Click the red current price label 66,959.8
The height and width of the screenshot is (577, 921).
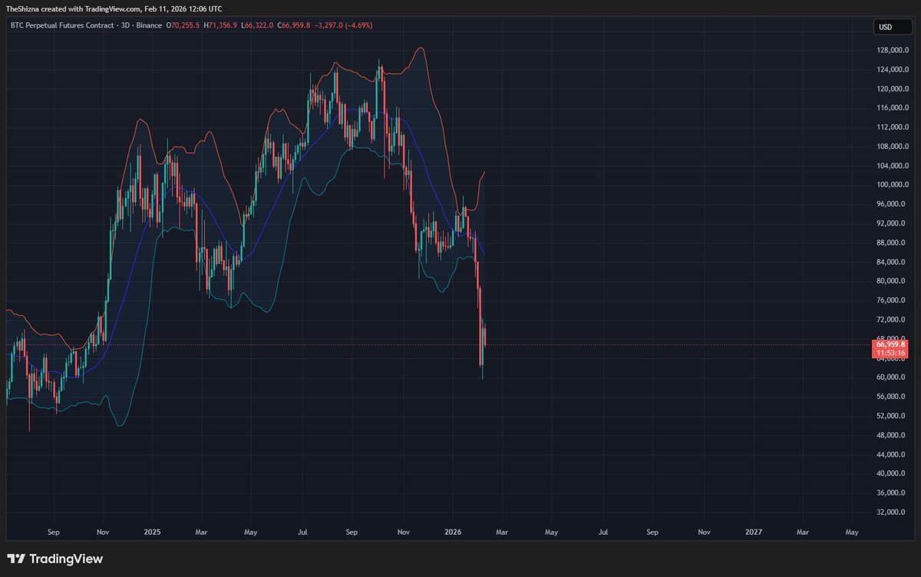pyautogui.click(x=891, y=345)
